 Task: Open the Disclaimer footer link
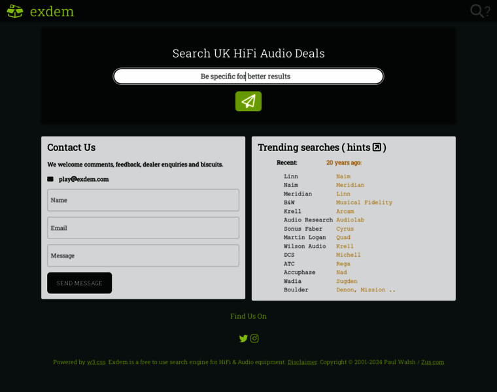[x=302, y=362]
